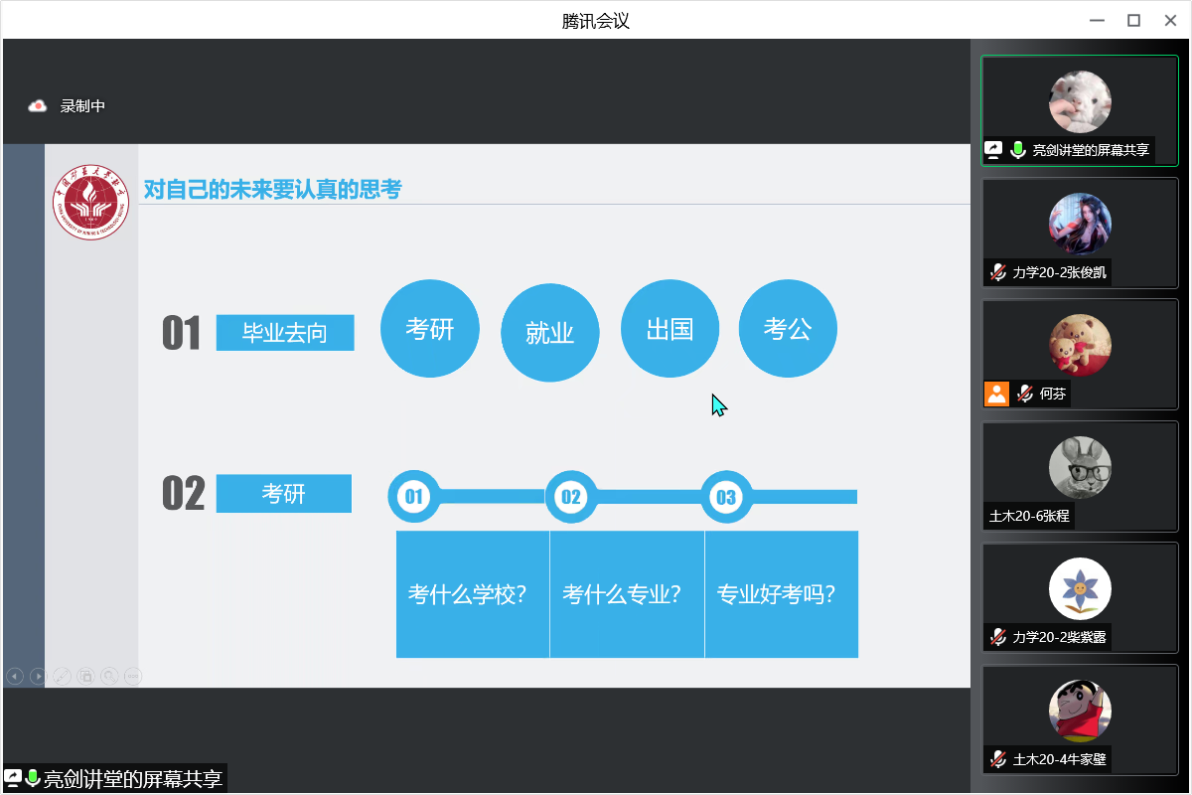
Task: Click the step 03 timeline marker
Action: [726, 497]
